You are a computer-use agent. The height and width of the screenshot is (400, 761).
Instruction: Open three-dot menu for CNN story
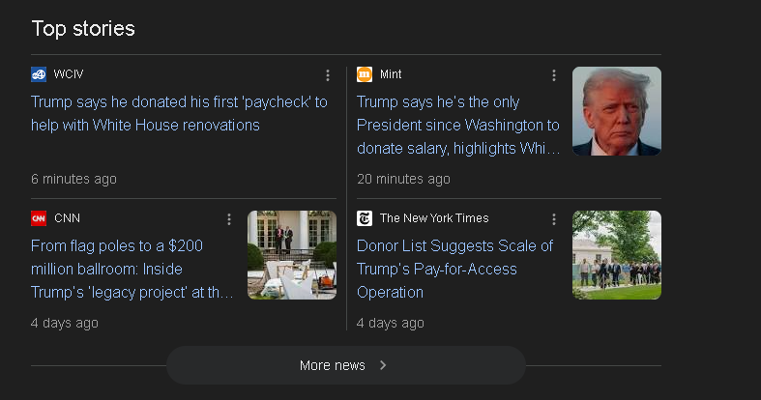229,219
